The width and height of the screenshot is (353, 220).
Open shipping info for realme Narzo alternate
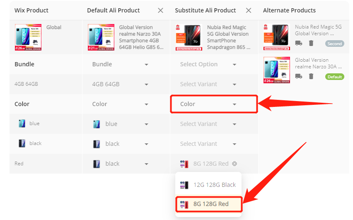click(299, 76)
